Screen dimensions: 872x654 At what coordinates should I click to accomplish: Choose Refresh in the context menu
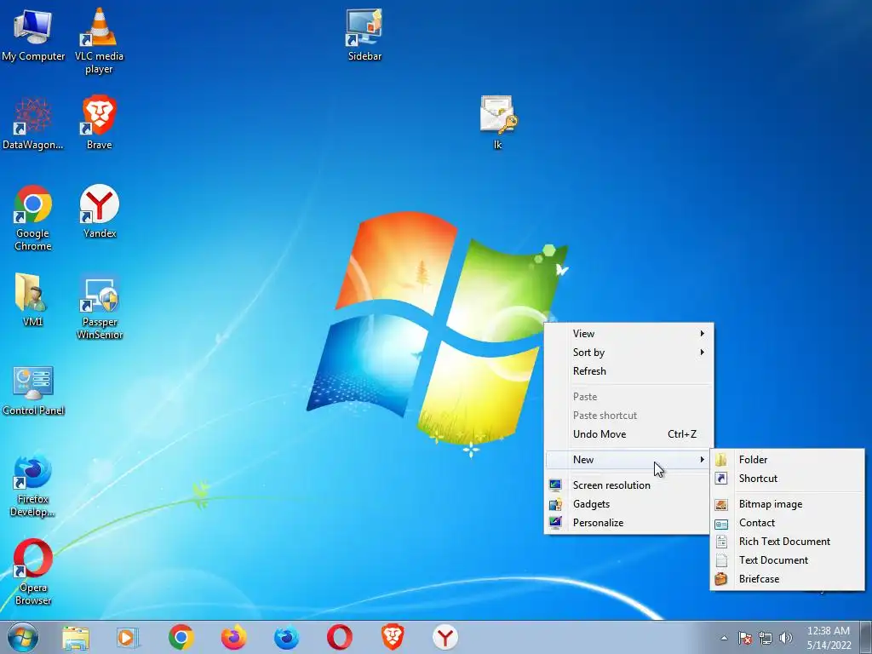[629, 371]
